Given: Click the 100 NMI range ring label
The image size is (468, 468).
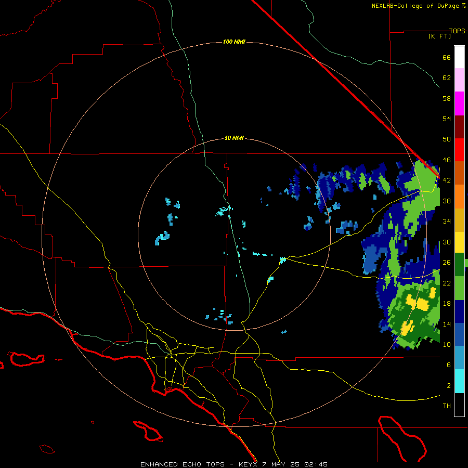Looking at the screenshot, I should [x=234, y=42].
